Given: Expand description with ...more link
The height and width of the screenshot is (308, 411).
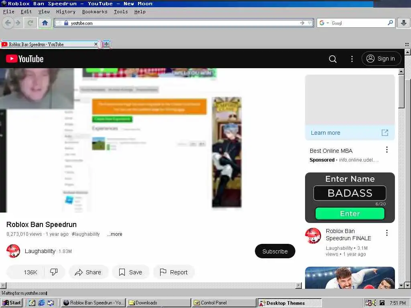Looking at the screenshot, I should (114, 234).
